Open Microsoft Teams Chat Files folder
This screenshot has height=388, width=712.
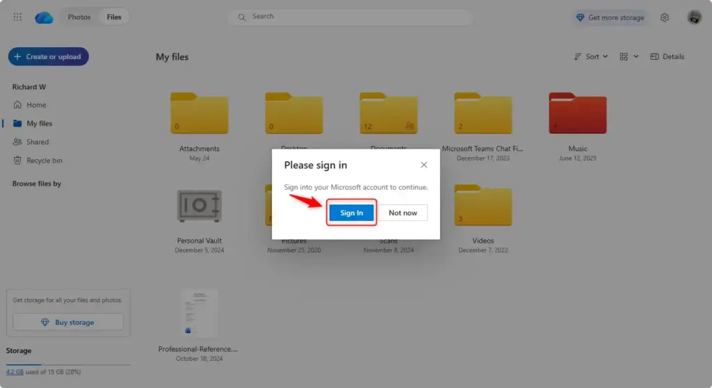tap(483, 113)
